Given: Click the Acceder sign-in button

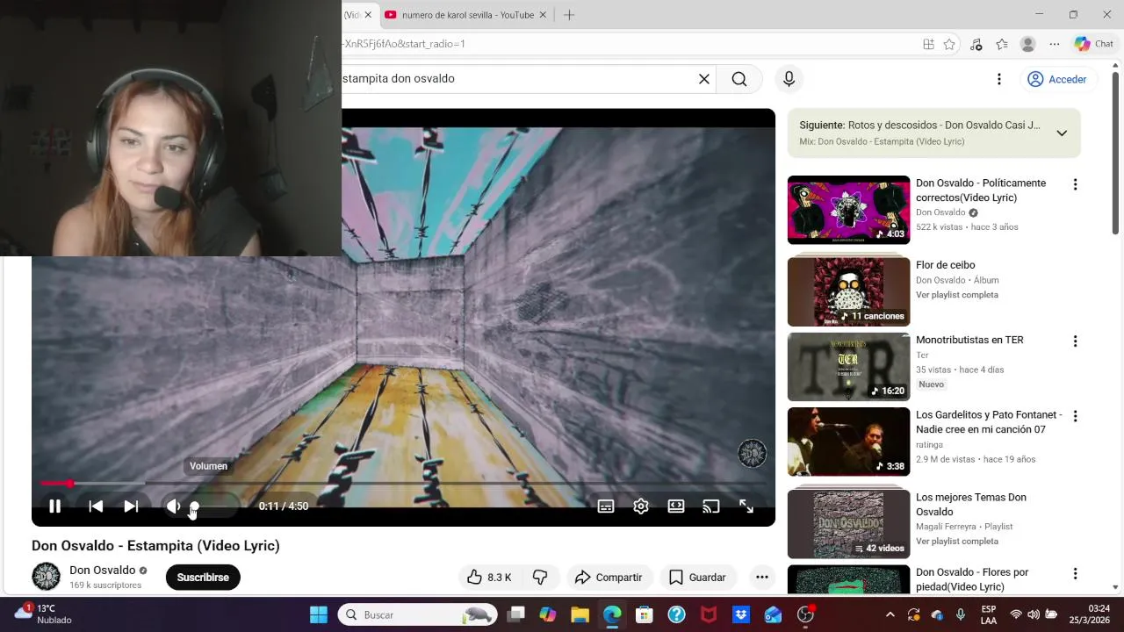Looking at the screenshot, I should [1057, 79].
